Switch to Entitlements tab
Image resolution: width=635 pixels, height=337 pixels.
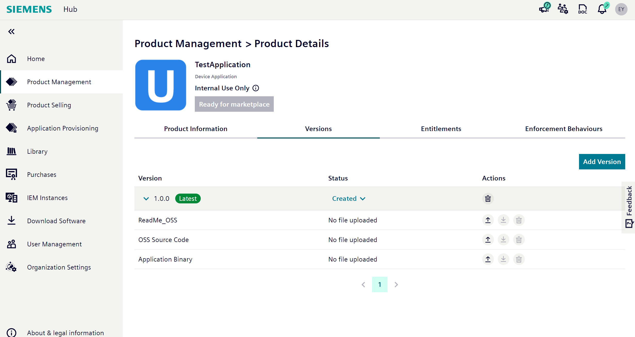(441, 129)
